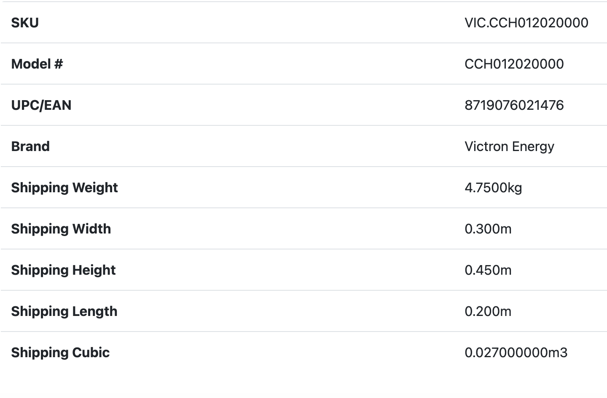Select the SKU value VIC.CCH012020000
Image resolution: width=607 pixels, height=398 pixels.
pos(526,23)
